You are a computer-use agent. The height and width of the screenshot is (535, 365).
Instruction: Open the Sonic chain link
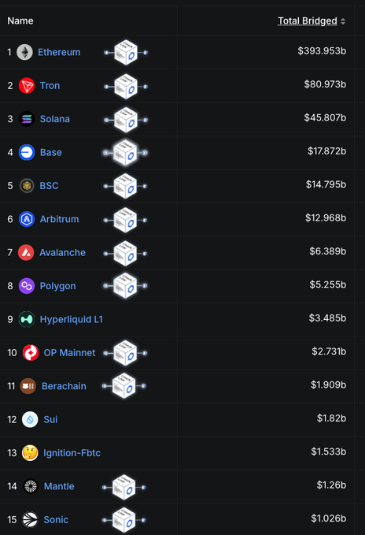[x=56, y=520]
